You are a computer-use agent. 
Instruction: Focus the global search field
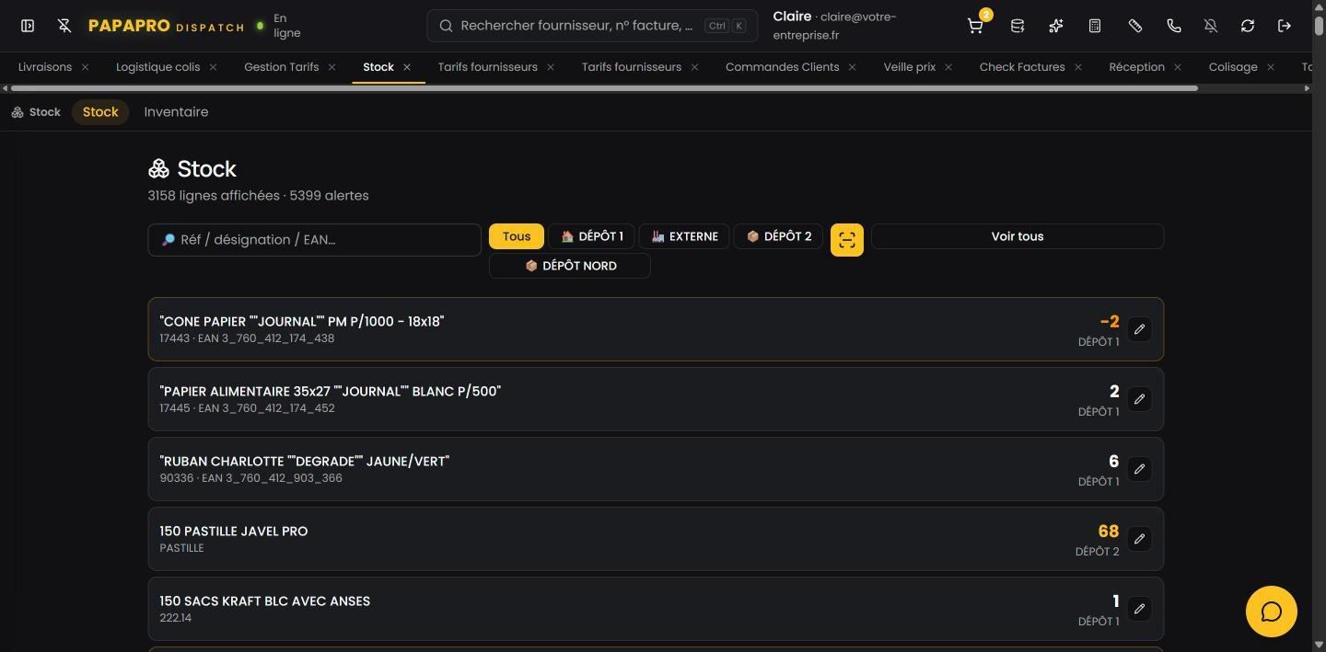(592, 26)
